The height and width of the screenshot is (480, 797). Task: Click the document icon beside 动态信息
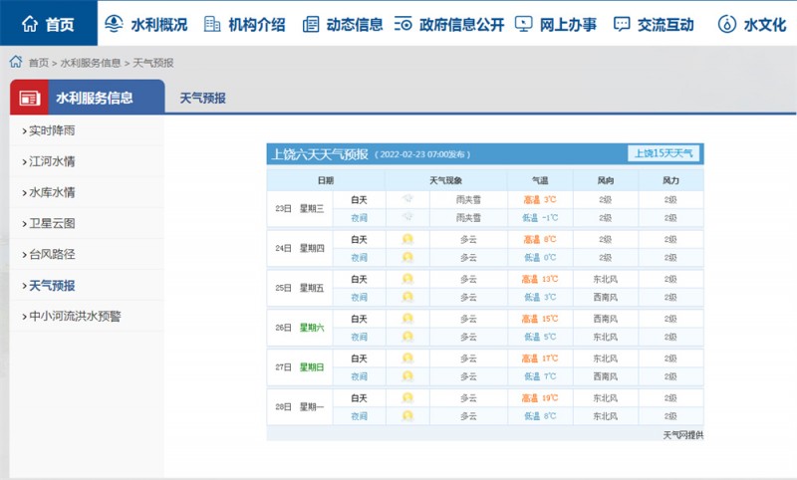(311, 24)
